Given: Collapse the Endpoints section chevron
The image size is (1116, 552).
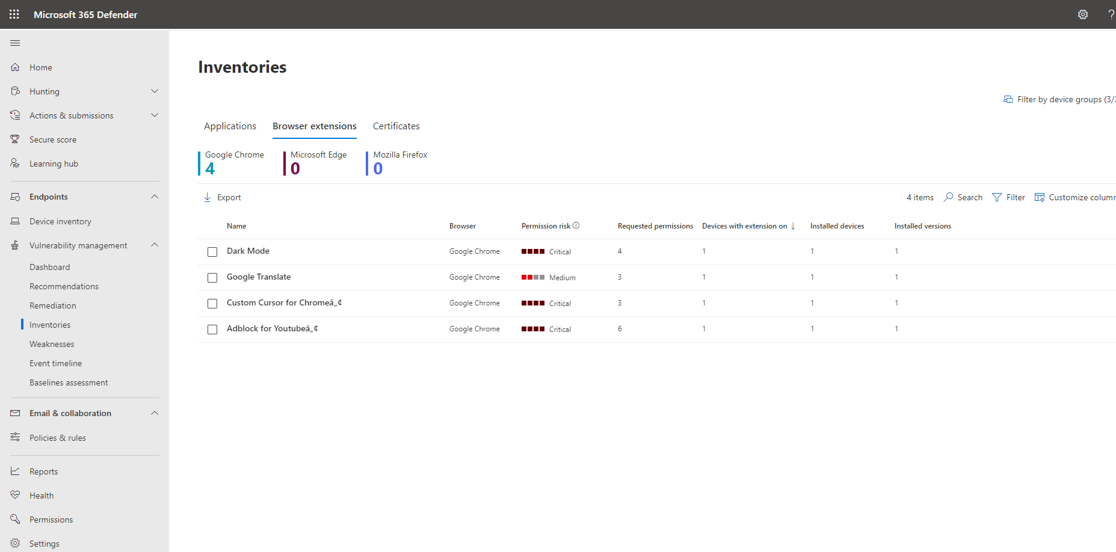Looking at the screenshot, I should (x=155, y=197).
